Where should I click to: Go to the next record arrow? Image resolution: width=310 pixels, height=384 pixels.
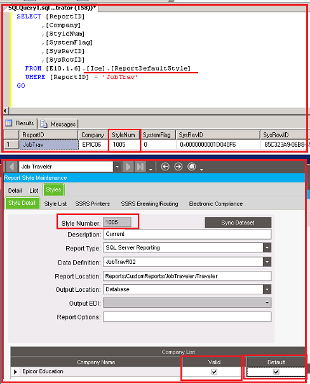128,167
